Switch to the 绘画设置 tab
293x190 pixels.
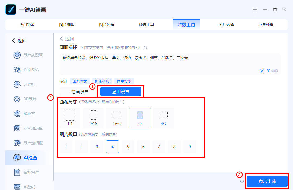tap(80, 92)
